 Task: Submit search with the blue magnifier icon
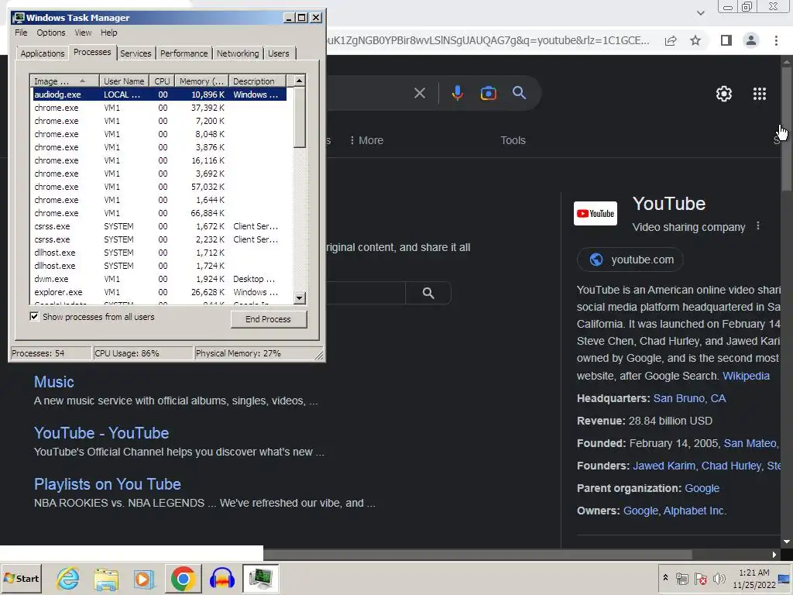[x=519, y=93]
